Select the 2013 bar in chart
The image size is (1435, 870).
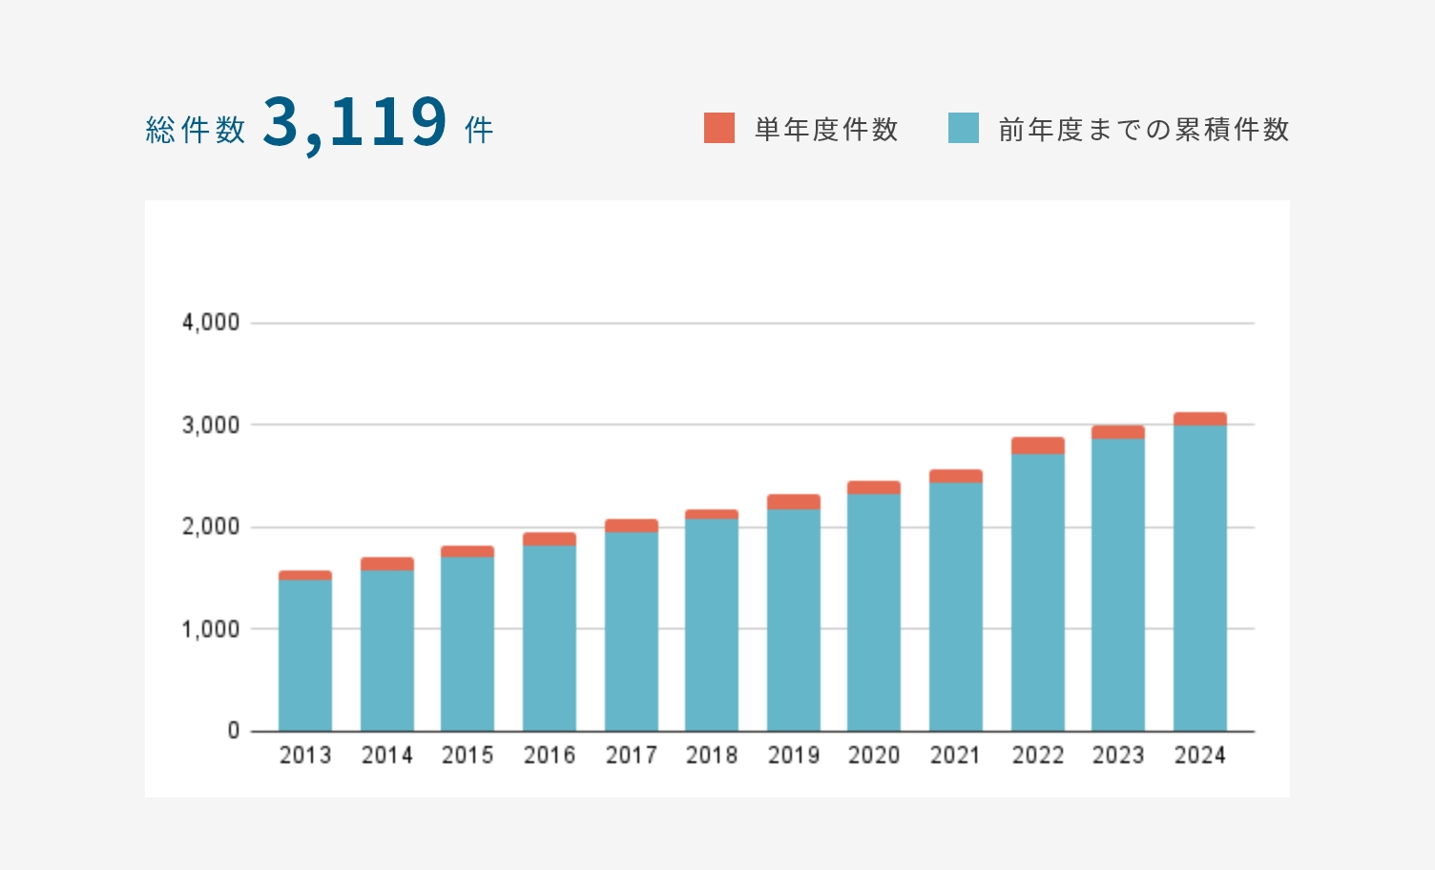(305, 651)
